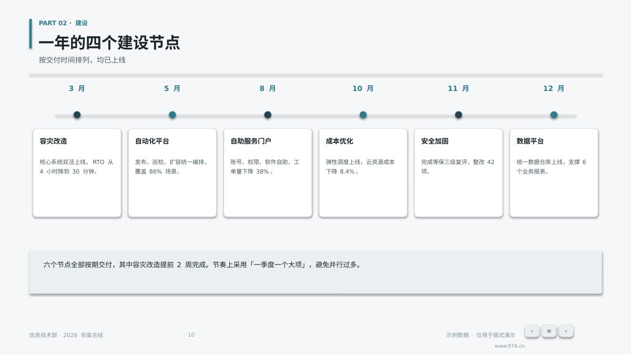
Task: Select the 5 月 timeline dot
Action: [172, 115]
